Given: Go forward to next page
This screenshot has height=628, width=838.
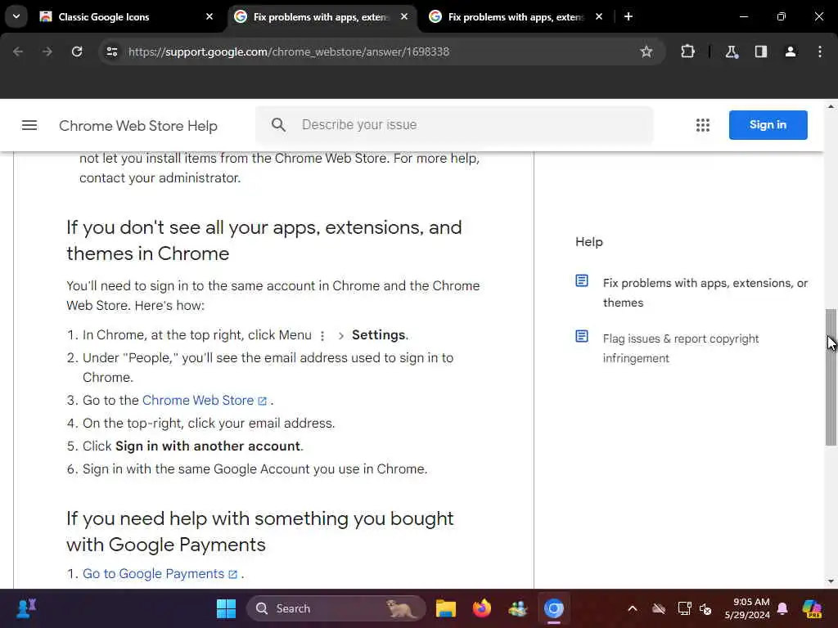Looking at the screenshot, I should point(47,52).
